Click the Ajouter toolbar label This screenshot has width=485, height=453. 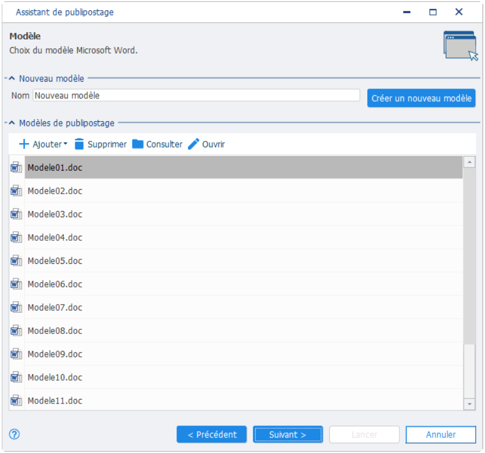pos(47,144)
